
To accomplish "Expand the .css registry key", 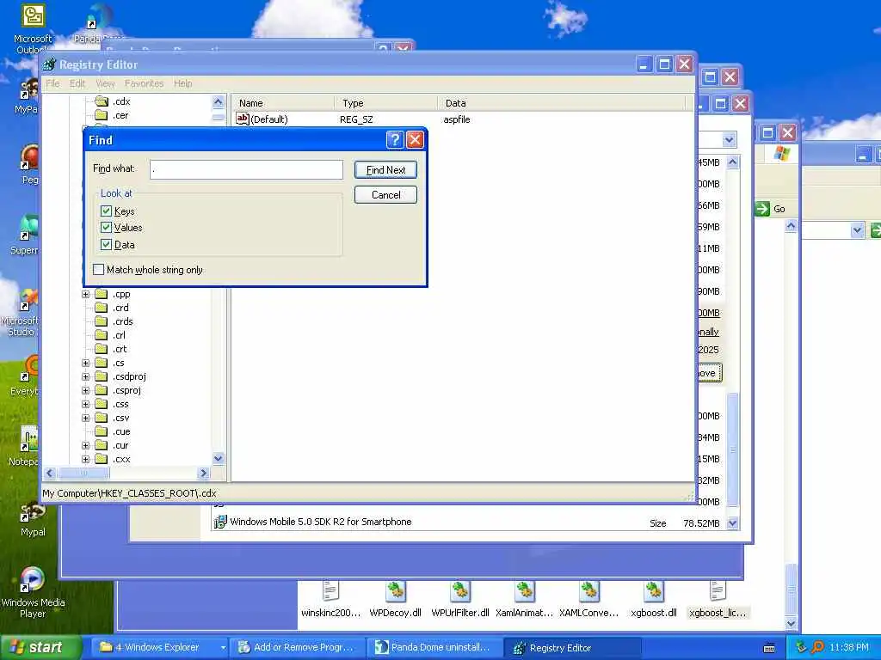I will (x=85, y=404).
